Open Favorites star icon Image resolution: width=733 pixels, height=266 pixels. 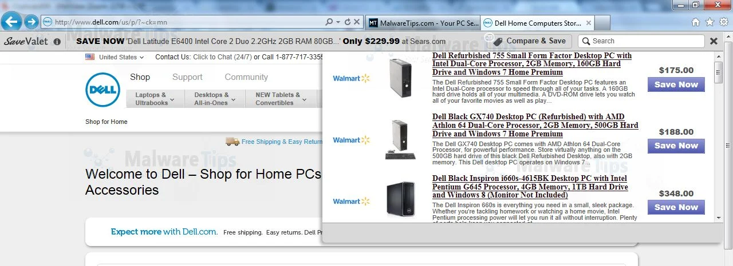pos(710,22)
